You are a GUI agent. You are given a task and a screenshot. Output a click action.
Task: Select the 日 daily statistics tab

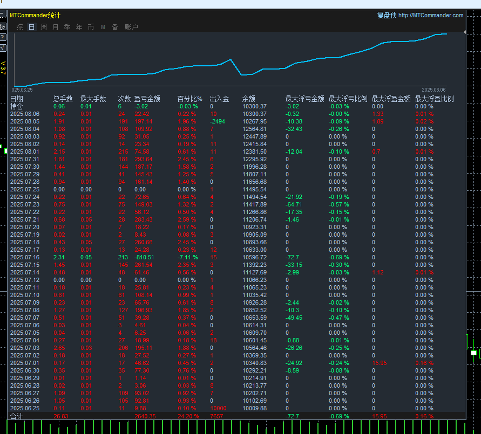[31, 27]
